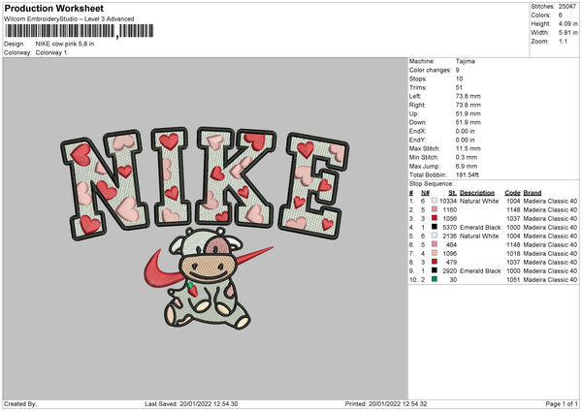
Task: Click the 'Printed' timestamp in footer
Action: click(x=386, y=403)
